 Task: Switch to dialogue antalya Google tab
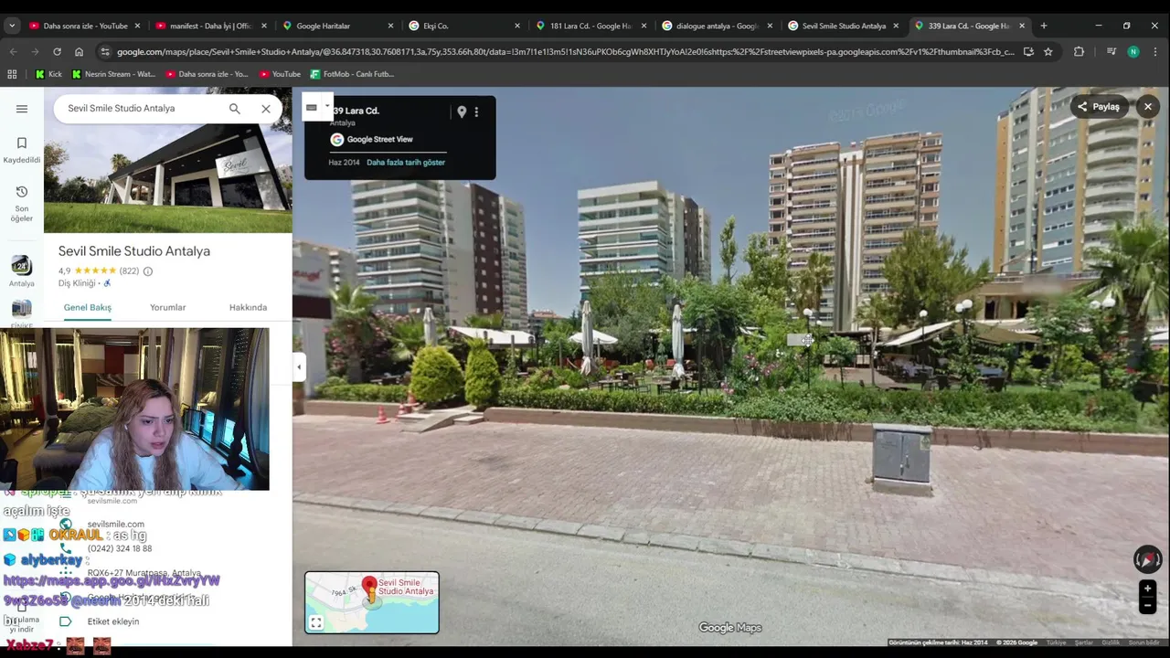tap(716, 26)
